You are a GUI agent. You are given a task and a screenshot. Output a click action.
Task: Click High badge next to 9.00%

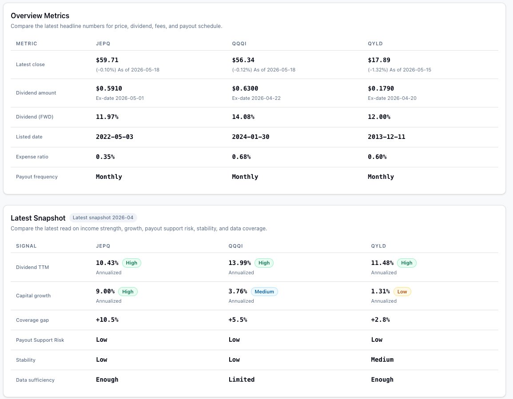127,292
